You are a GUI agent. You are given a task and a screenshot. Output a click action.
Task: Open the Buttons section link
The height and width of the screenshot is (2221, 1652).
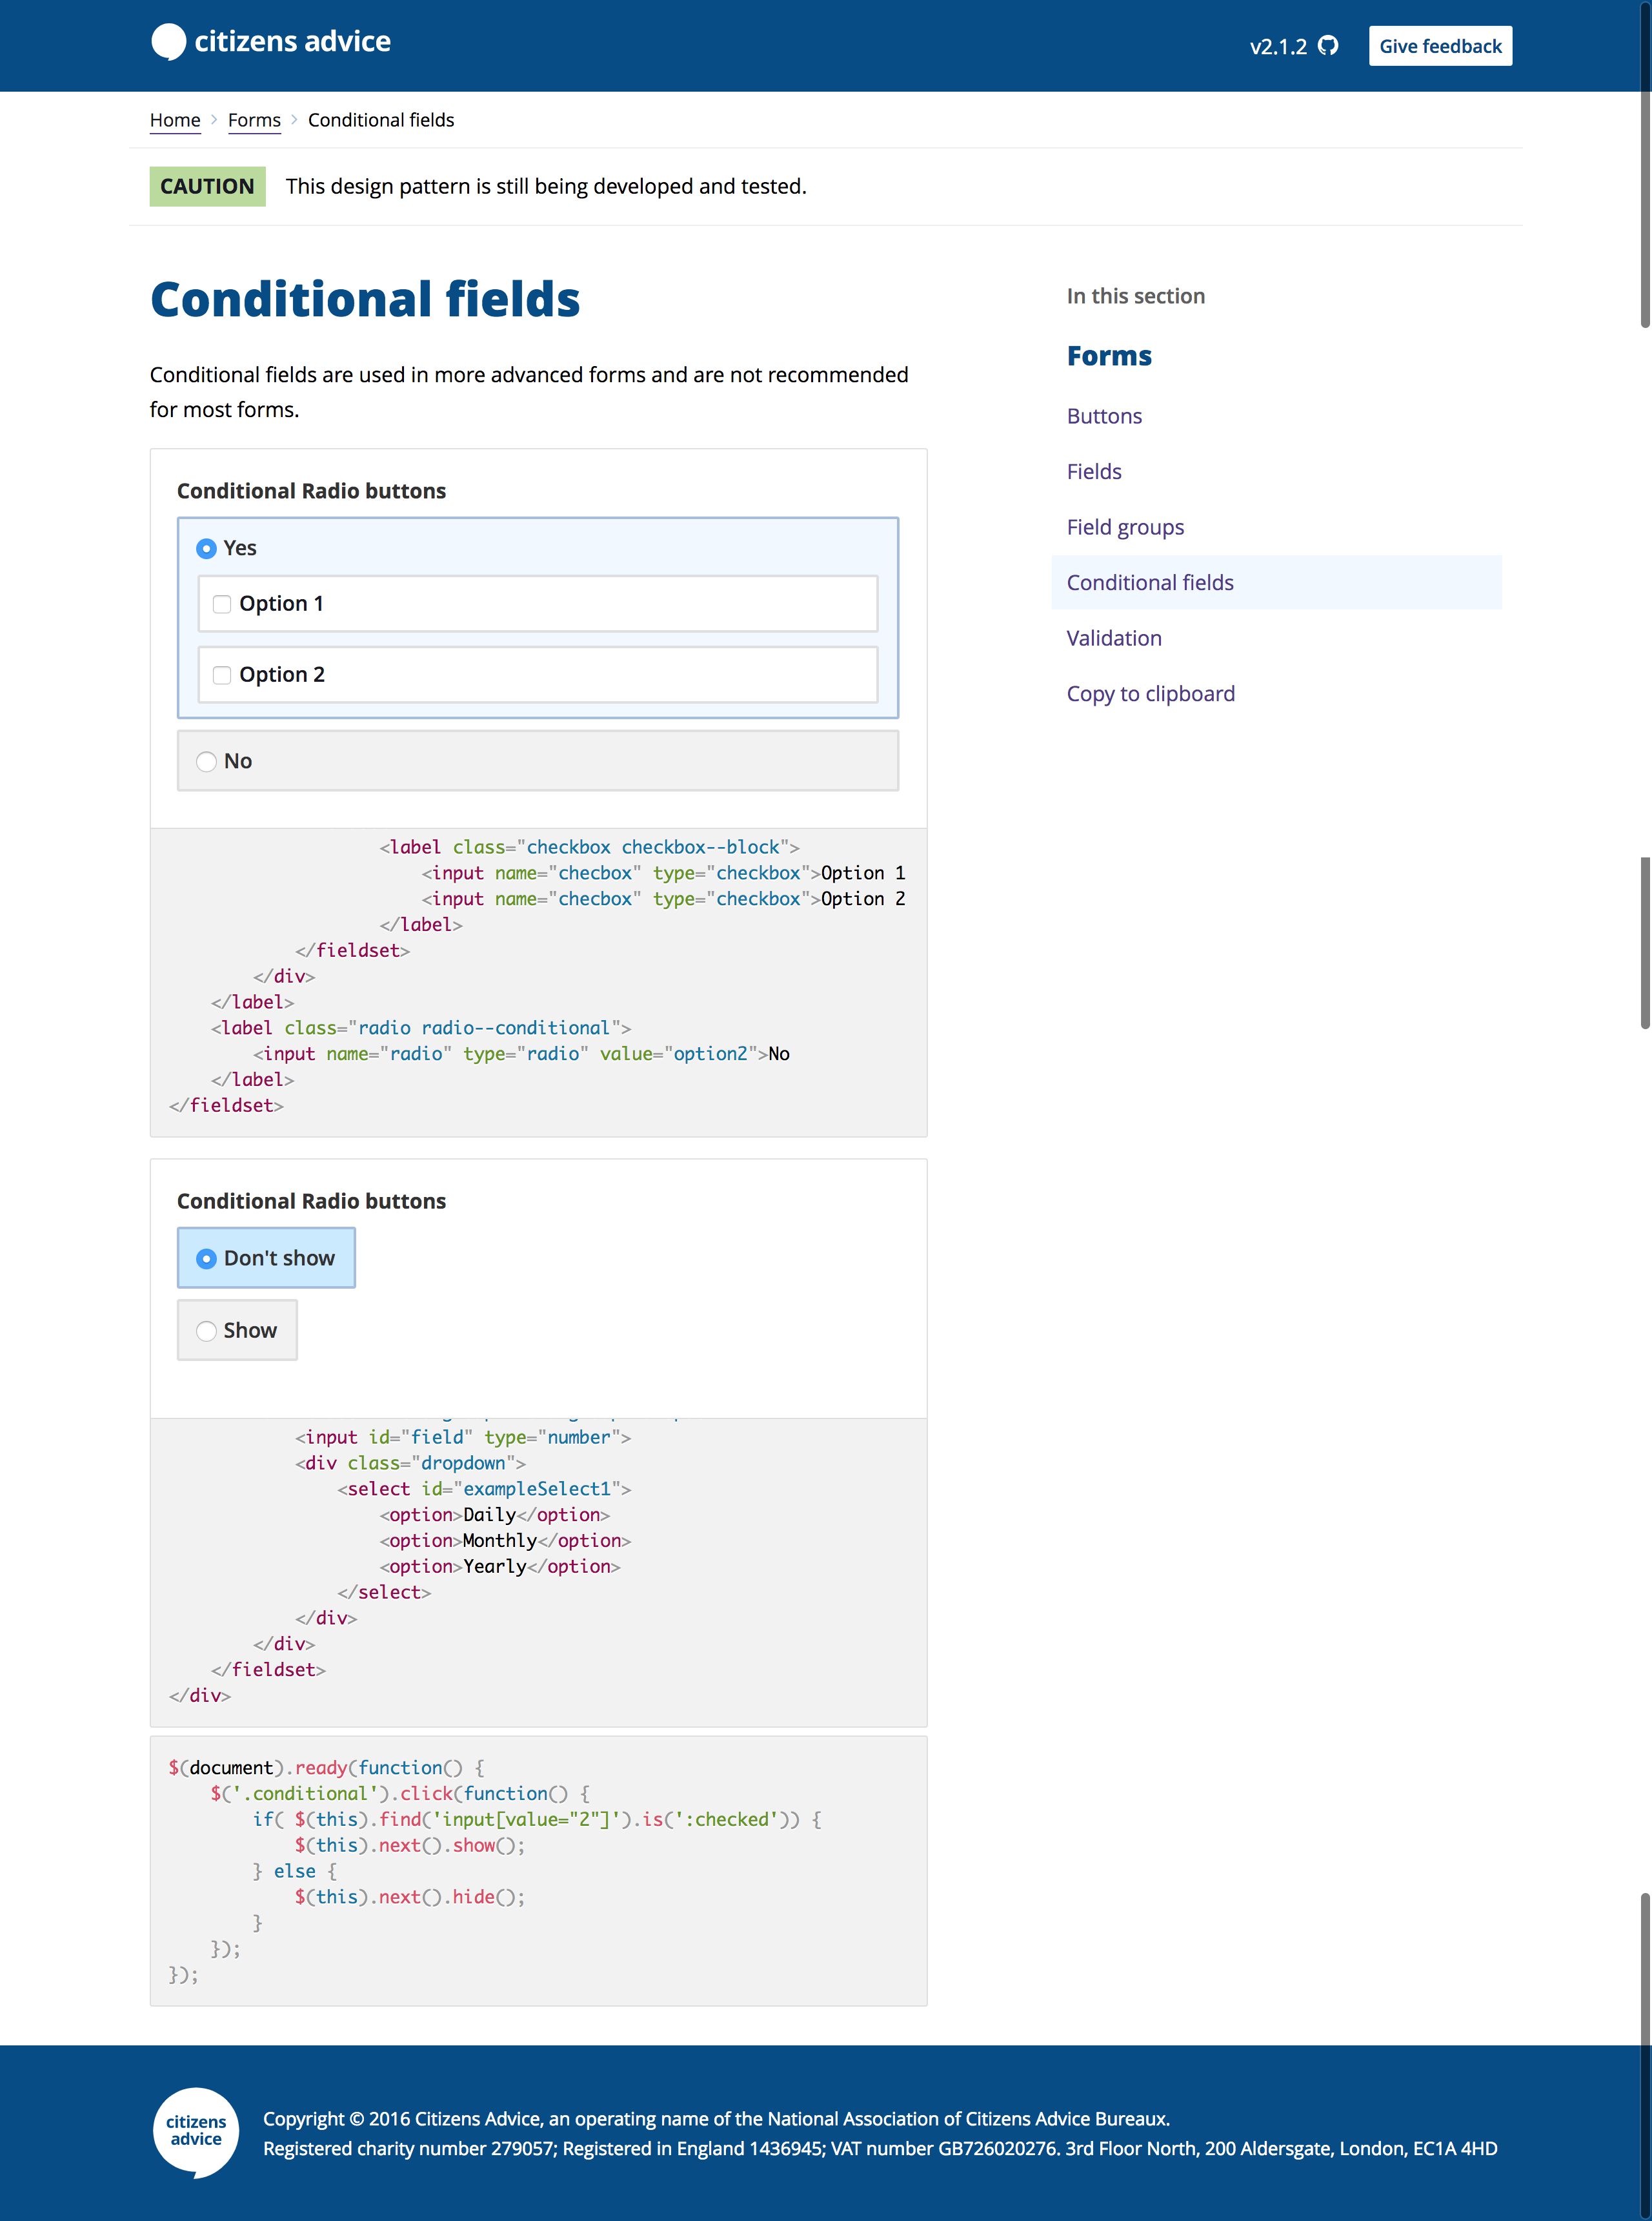[1104, 416]
